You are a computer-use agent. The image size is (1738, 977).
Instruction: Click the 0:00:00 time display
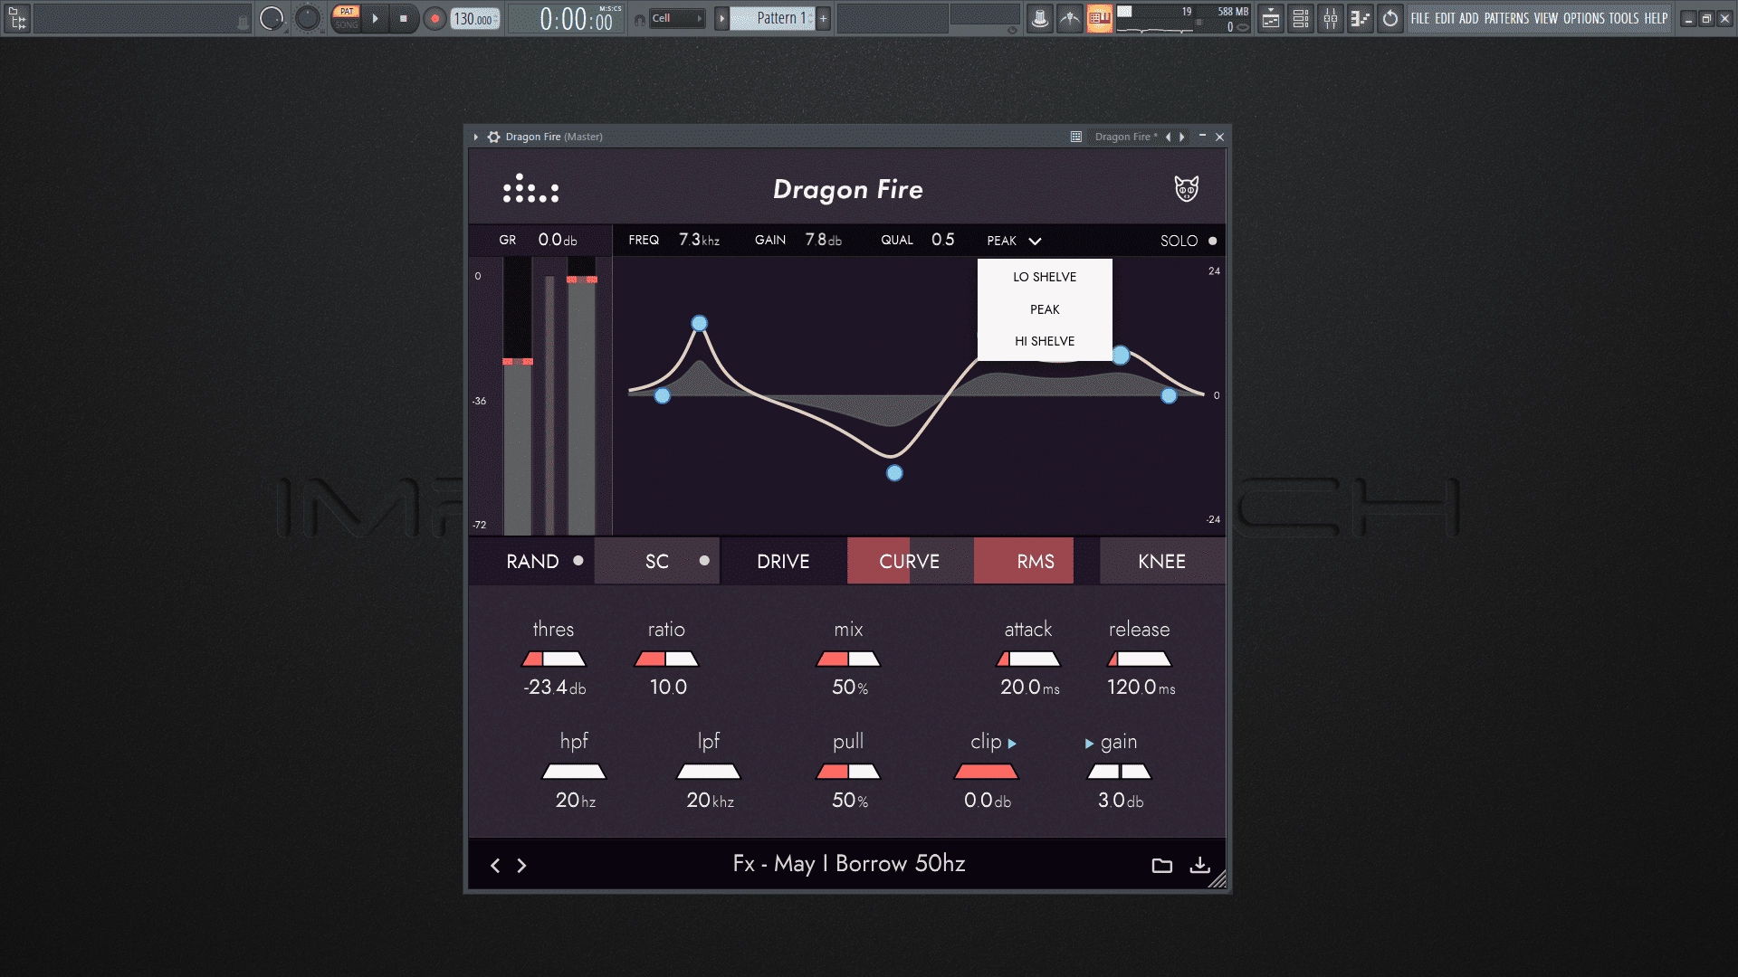click(576, 19)
